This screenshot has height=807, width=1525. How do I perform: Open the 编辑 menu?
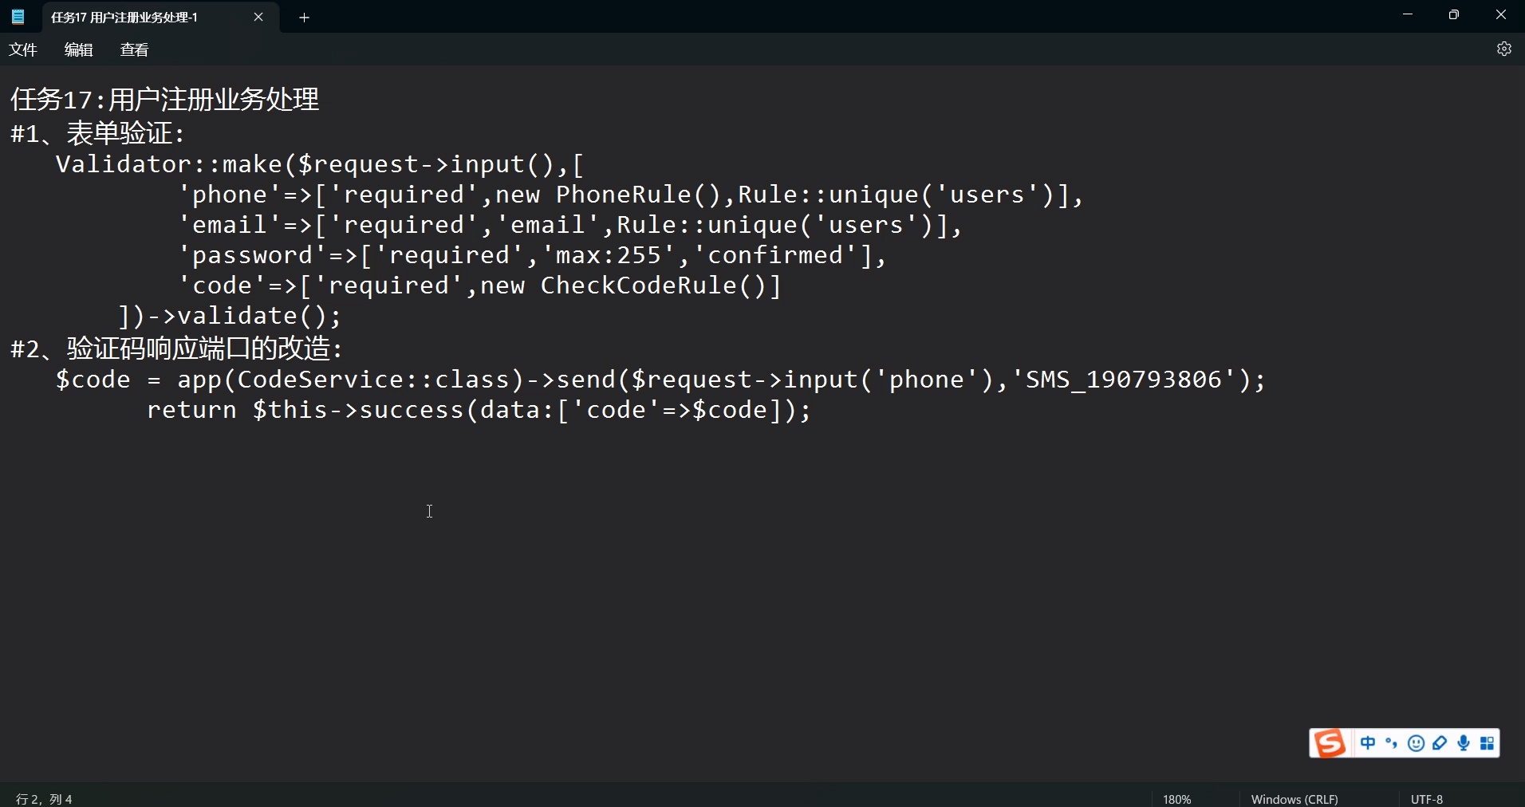79,49
